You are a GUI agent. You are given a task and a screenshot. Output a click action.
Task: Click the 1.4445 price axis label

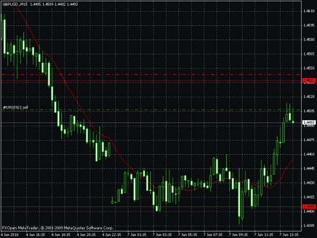coord(309,168)
